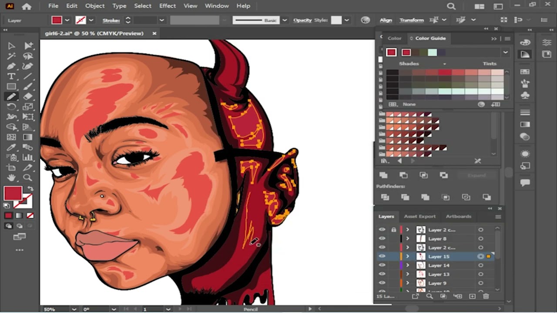This screenshot has height=313, width=557.
Task: Click the Opacity label in control bar
Action: point(302,20)
